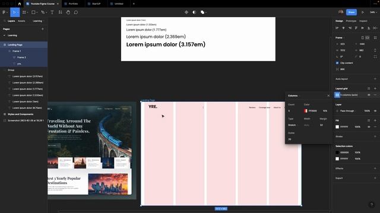Align selection to the right
The image size is (380, 213).
pos(350,28)
